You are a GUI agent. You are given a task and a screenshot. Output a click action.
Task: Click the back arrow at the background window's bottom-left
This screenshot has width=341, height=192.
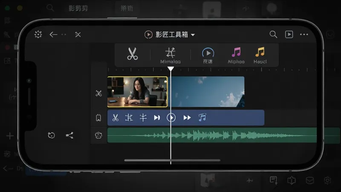[8, 168]
